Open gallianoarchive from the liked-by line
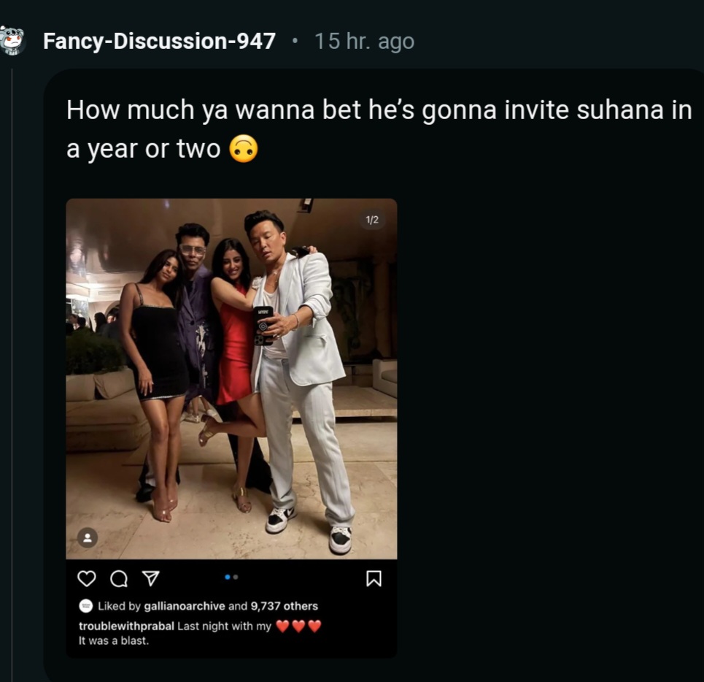The height and width of the screenshot is (682, 704). 185,606
